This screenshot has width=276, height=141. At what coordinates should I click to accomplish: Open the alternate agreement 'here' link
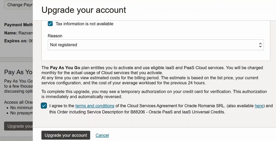(259, 106)
